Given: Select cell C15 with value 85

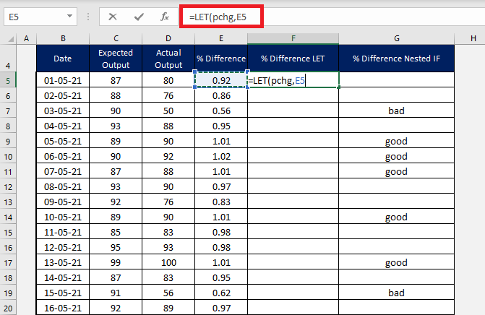Looking at the screenshot, I should pos(116,232).
